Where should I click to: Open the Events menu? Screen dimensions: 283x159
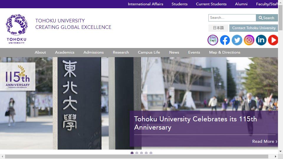click(194, 52)
